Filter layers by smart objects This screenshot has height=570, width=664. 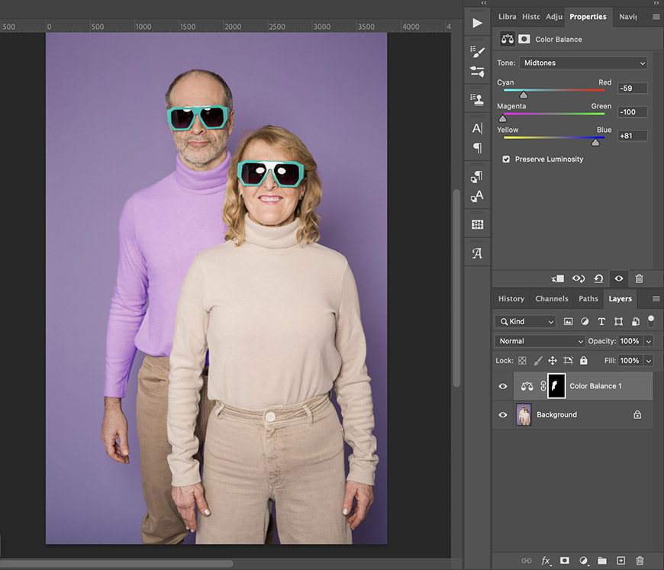[636, 322]
